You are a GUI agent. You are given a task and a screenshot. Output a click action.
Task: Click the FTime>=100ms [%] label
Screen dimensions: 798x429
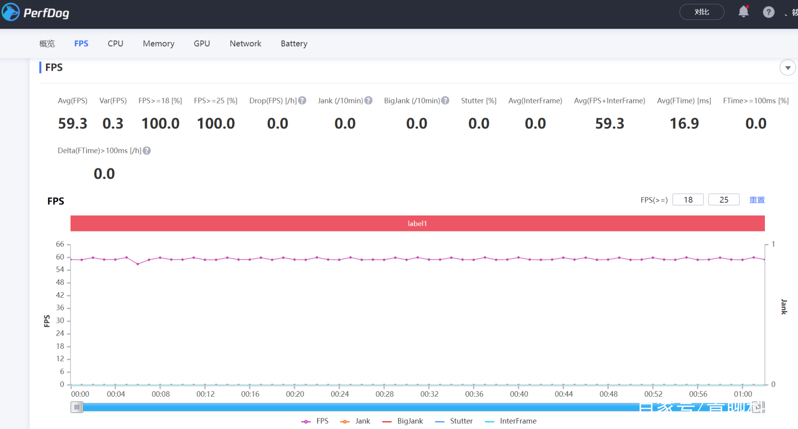coord(756,101)
